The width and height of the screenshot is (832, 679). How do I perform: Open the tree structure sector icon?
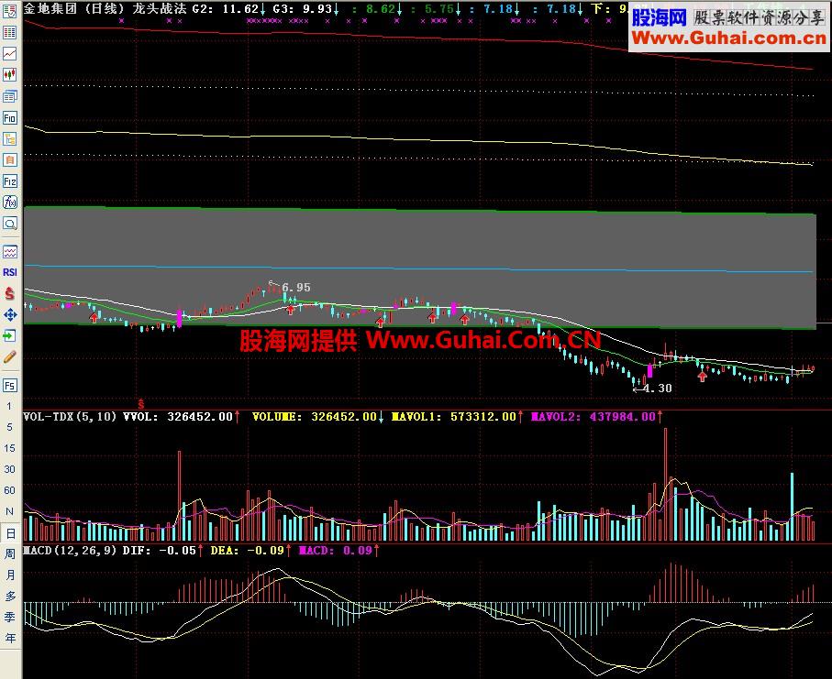point(9,139)
